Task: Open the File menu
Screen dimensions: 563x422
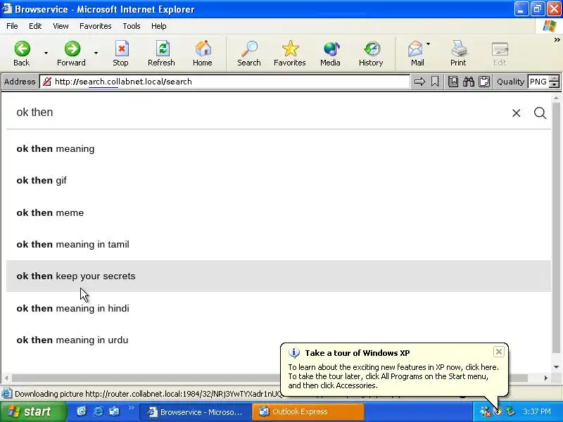Action: 12,26
